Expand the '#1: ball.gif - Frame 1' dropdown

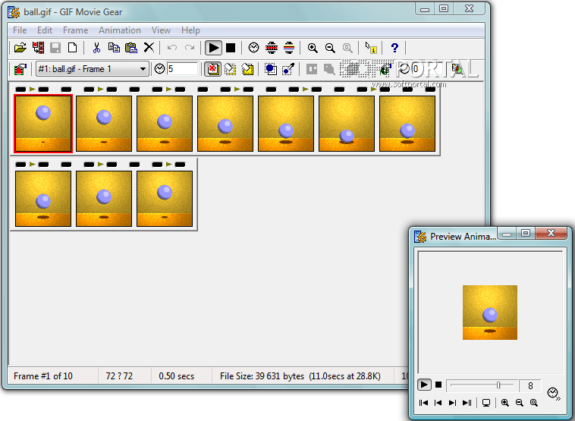143,69
